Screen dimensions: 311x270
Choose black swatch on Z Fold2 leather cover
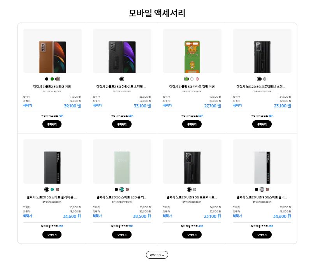tap(47, 79)
